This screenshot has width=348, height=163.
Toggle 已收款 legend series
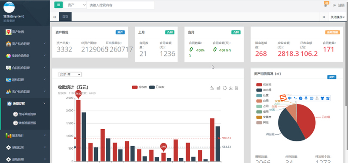click(157, 87)
